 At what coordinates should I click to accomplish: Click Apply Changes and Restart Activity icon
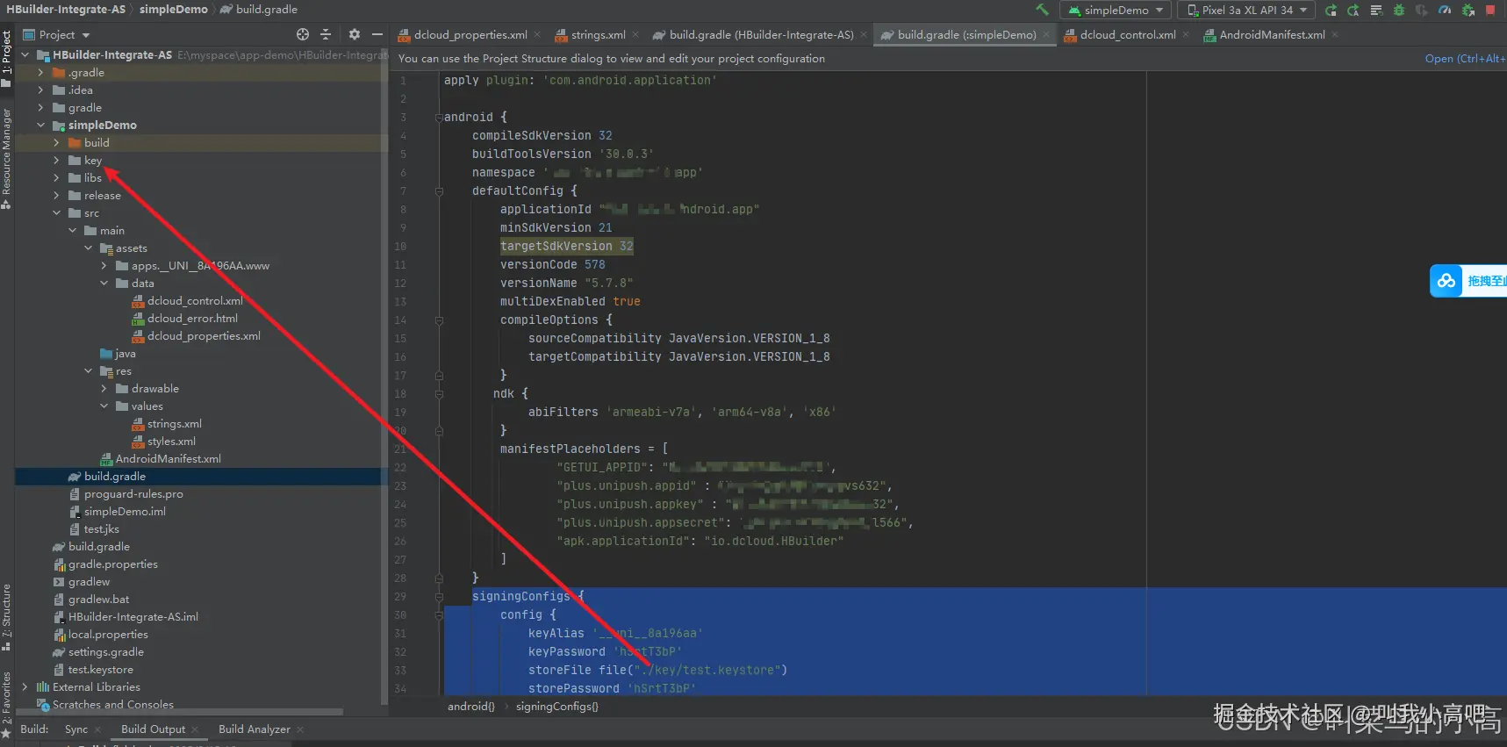(x=1353, y=10)
